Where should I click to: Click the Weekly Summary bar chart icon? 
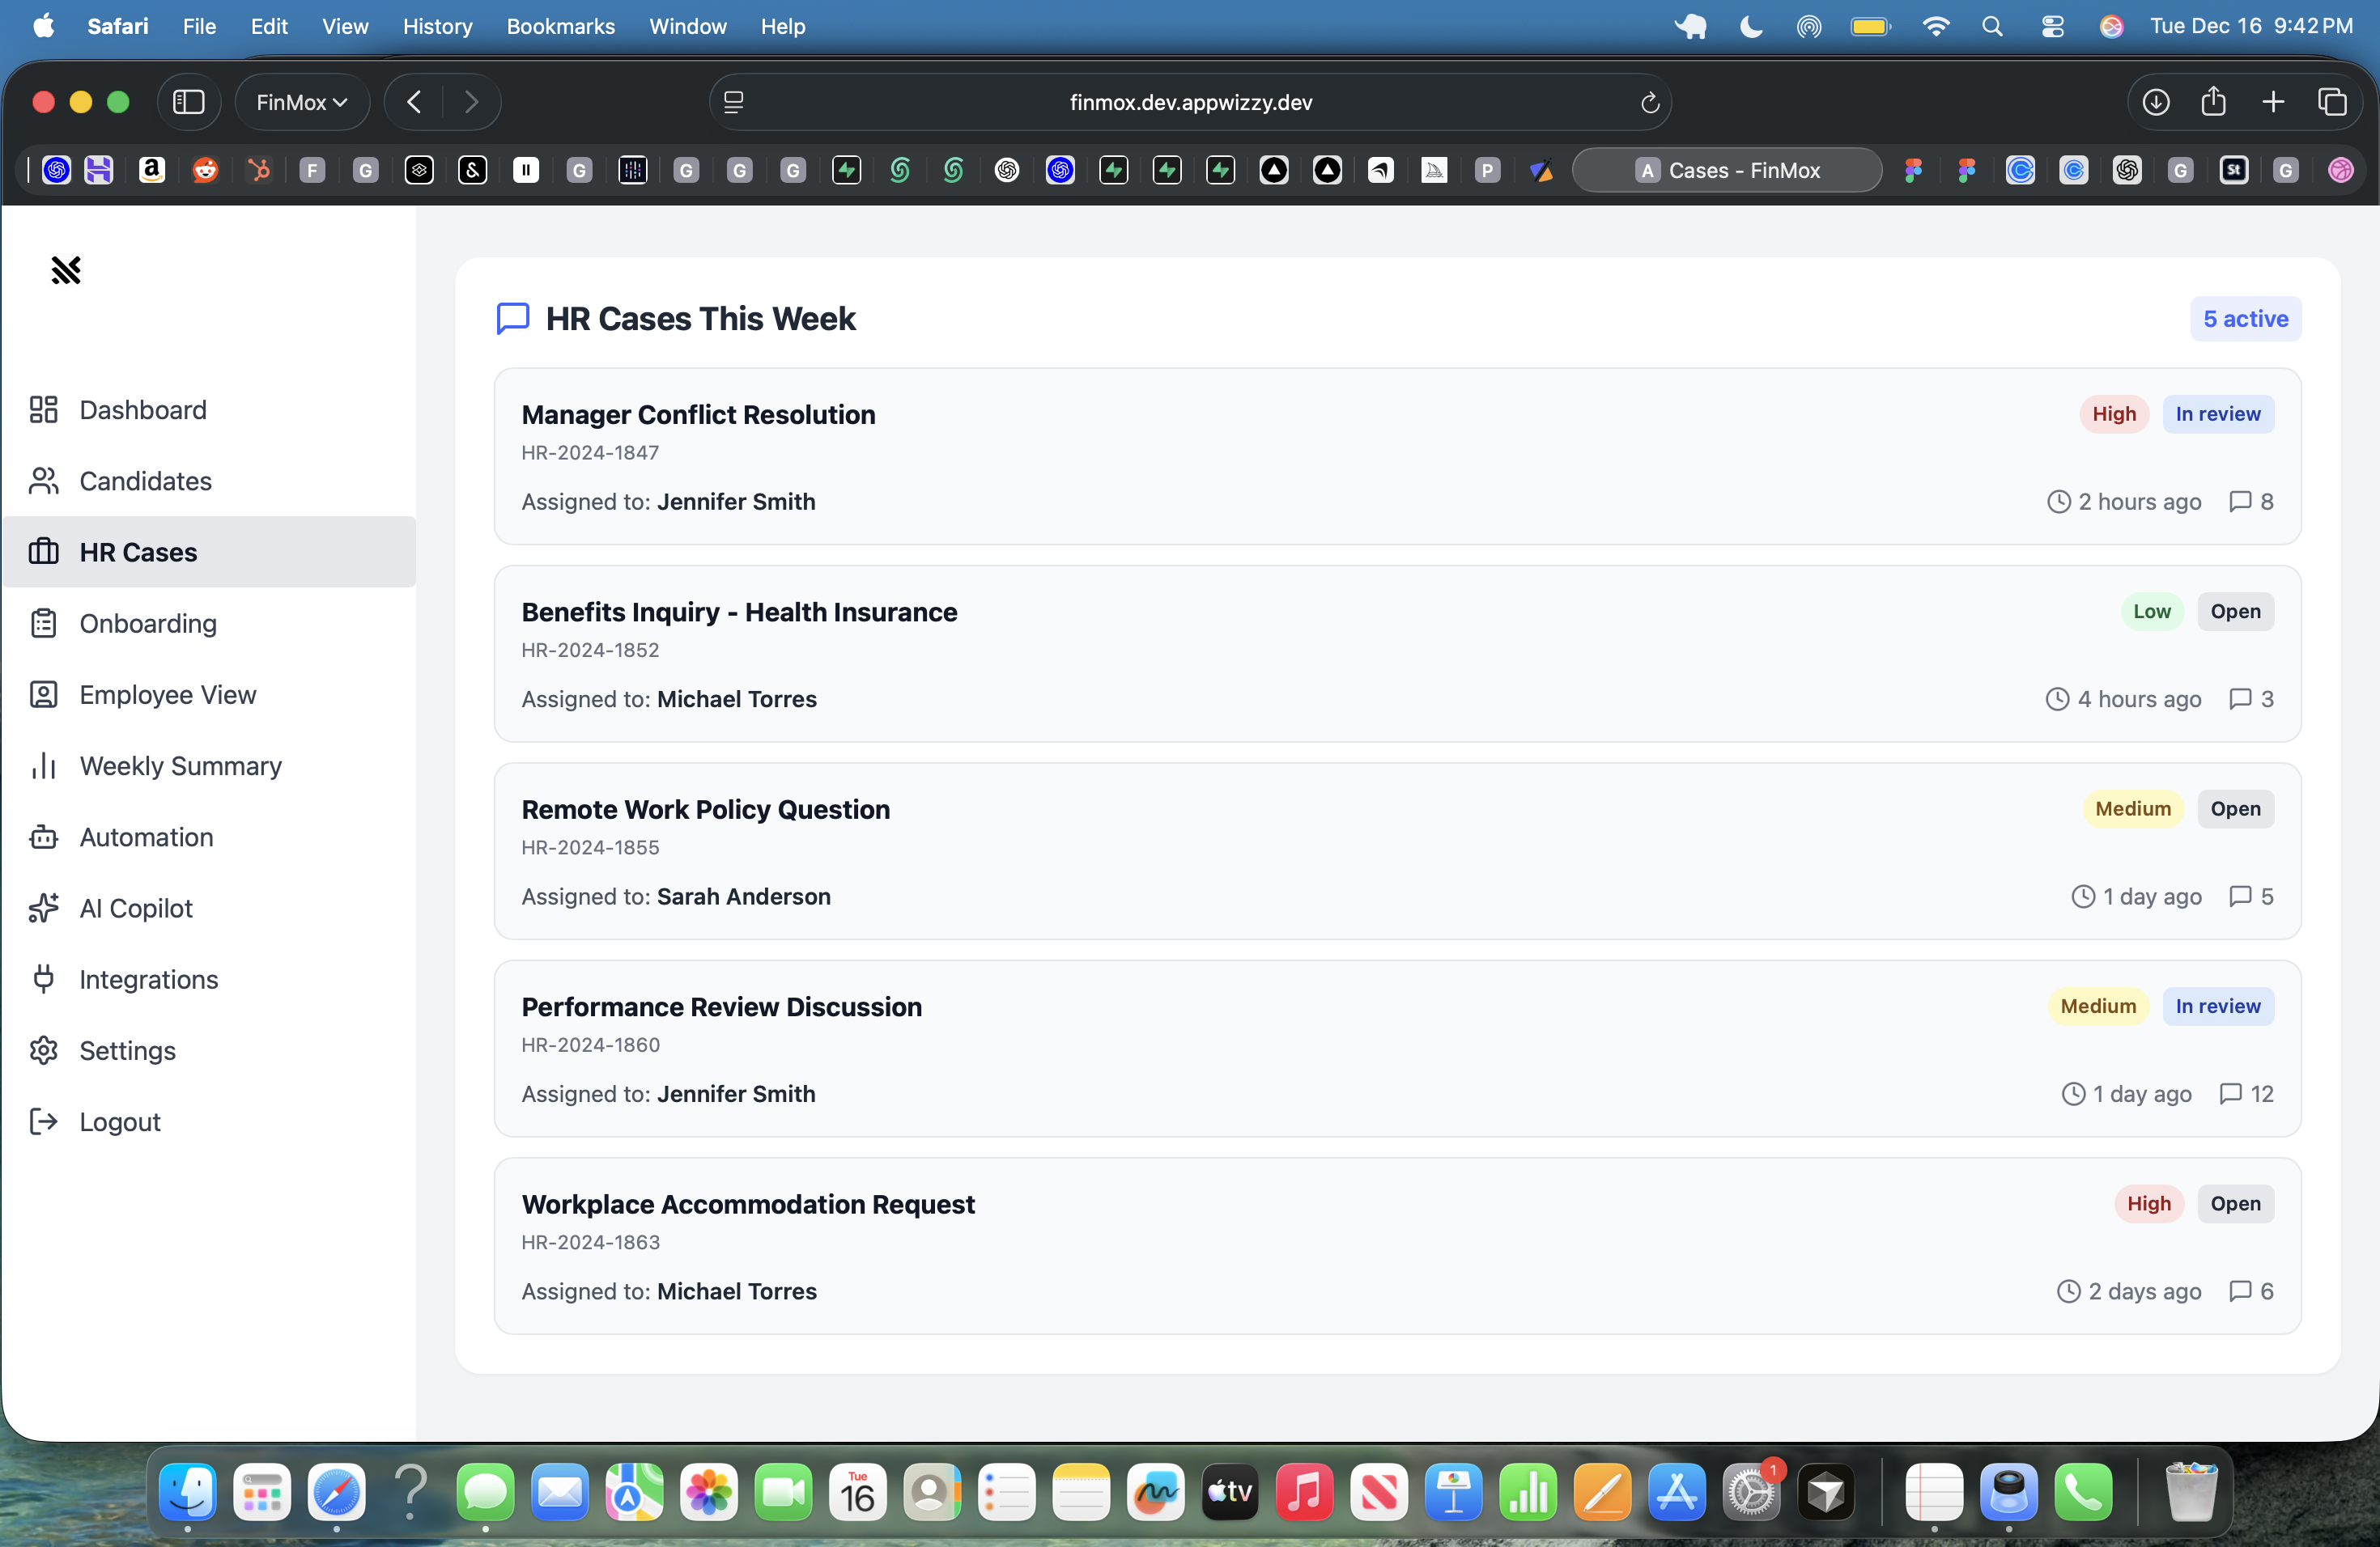tap(43, 765)
